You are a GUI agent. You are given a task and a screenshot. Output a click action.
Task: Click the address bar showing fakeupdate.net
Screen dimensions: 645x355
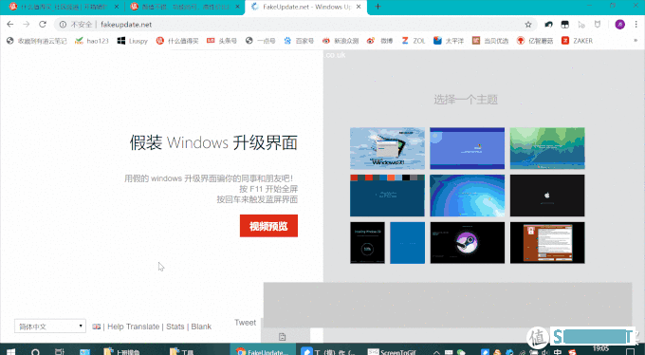295,25
